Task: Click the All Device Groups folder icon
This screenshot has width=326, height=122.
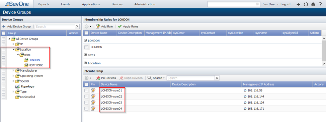Action: [x=13, y=39]
